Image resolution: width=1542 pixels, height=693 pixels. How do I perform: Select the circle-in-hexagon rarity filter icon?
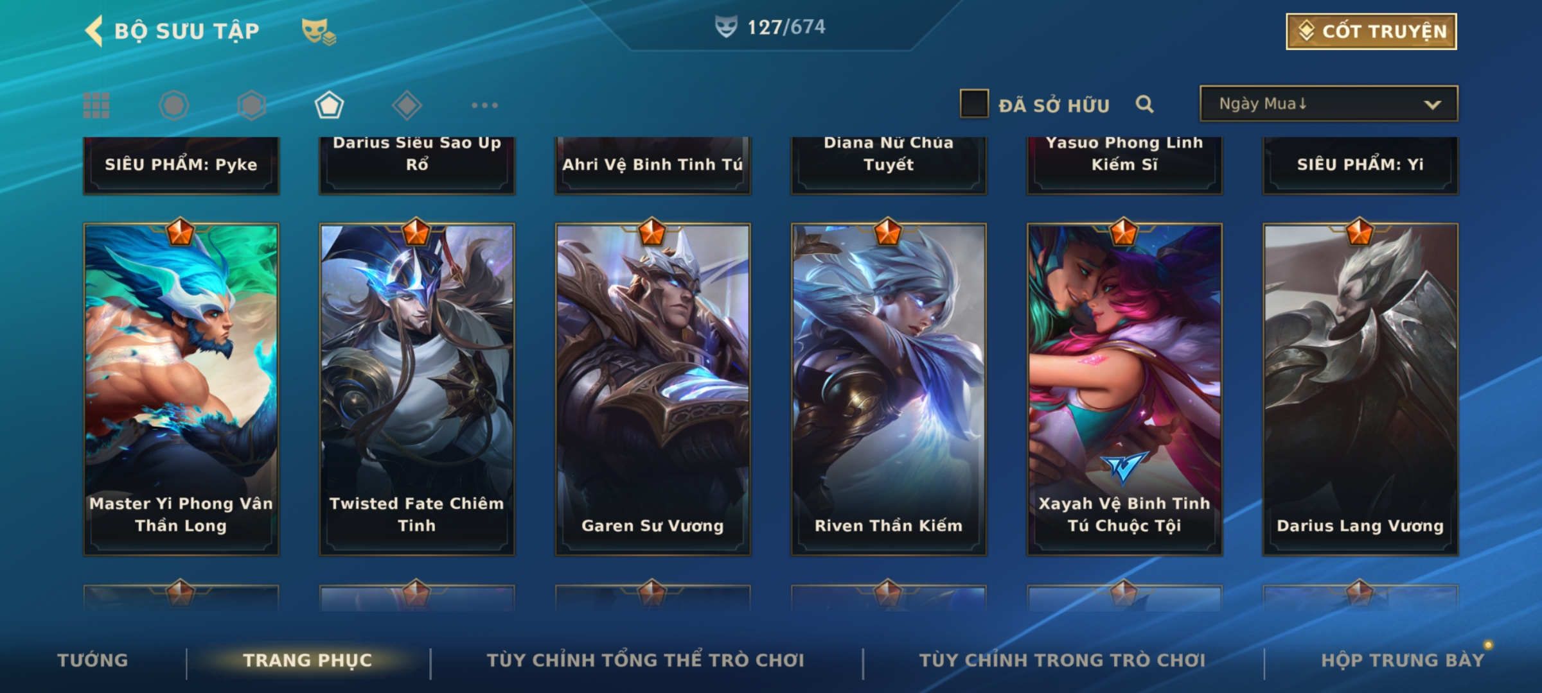click(x=174, y=105)
